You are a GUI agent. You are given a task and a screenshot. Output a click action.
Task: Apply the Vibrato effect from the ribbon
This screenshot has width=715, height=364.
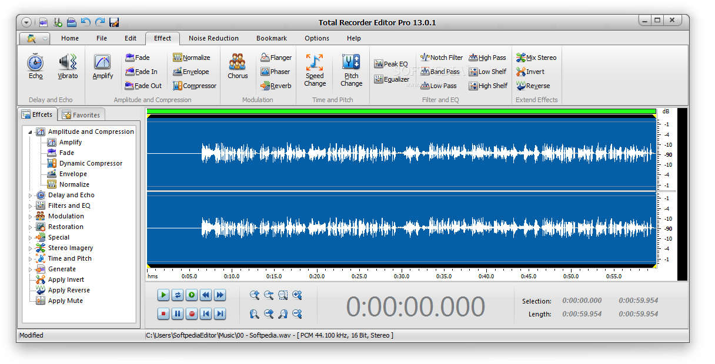[x=68, y=66]
